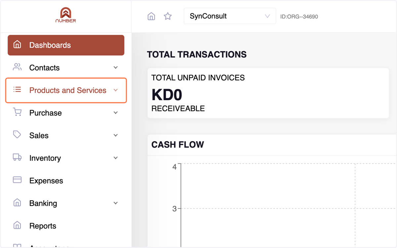Click the TOTAL TRANSACTIONS heading
Viewport: 397px width, 248px height.
coord(197,55)
